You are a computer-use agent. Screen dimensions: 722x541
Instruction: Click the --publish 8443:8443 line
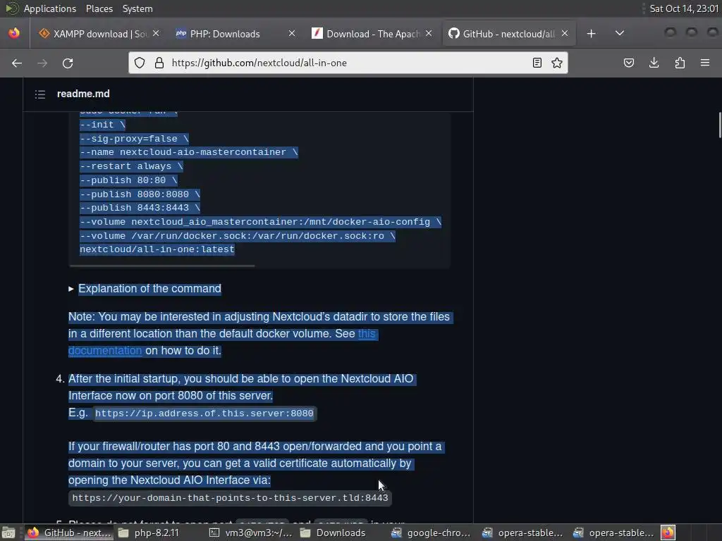140,208
